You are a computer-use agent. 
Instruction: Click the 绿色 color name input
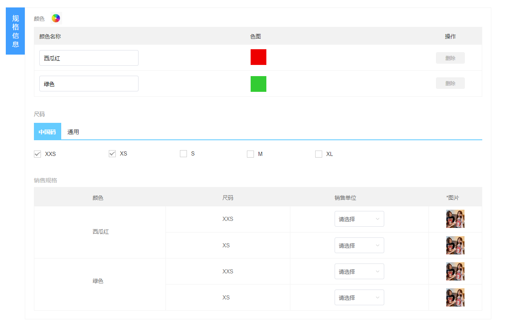tap(89, 84)
